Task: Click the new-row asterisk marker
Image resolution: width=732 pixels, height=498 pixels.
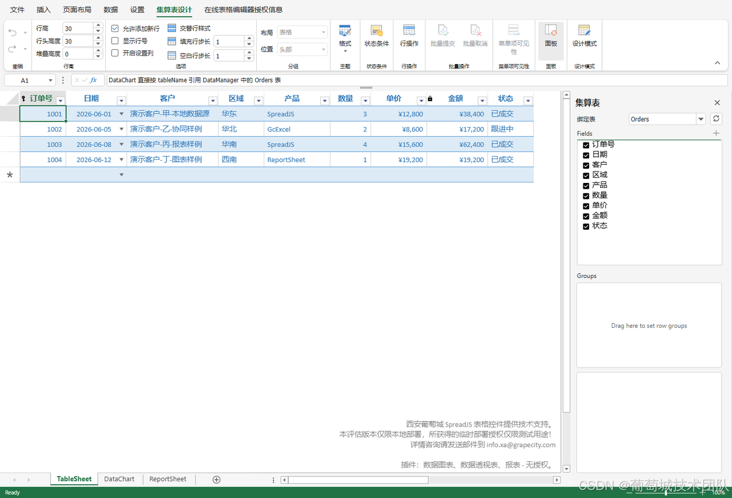Action: 10,175
